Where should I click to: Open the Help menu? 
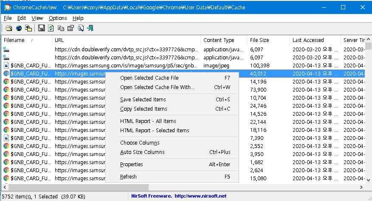tap(78, 18)
